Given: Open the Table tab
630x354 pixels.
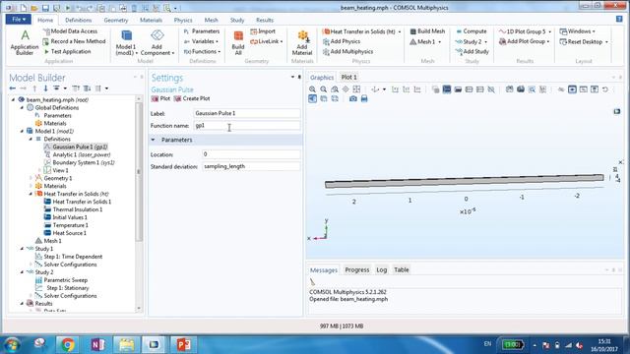Looking at the screenshot, I should click(401, 269).
